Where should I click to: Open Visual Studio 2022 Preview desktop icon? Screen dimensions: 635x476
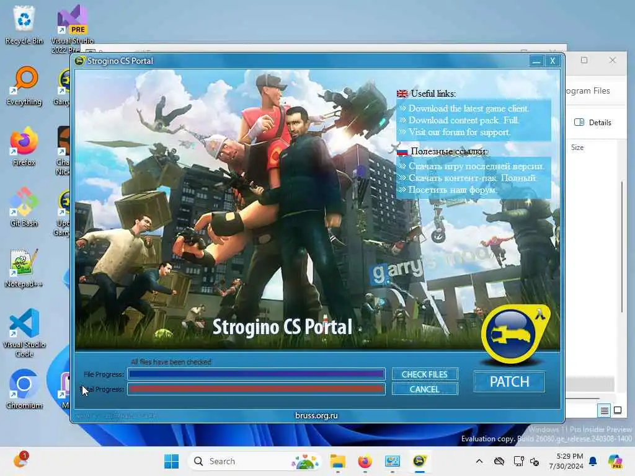(x=72, y=29)
